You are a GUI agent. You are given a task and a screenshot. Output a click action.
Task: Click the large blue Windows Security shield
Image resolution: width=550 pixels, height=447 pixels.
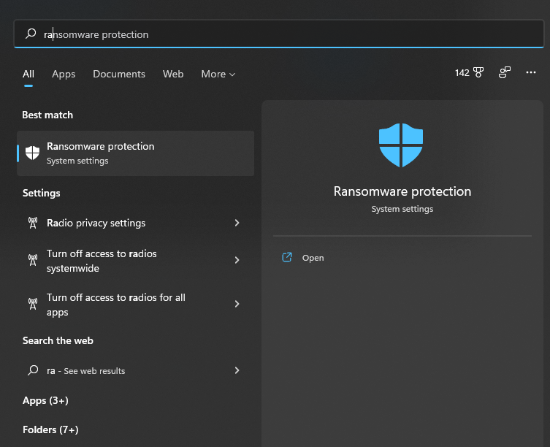click(x=401, y=145)
